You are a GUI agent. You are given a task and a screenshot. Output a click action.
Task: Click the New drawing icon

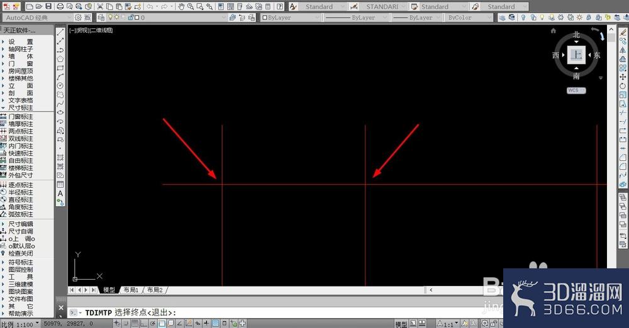[30, 6]
